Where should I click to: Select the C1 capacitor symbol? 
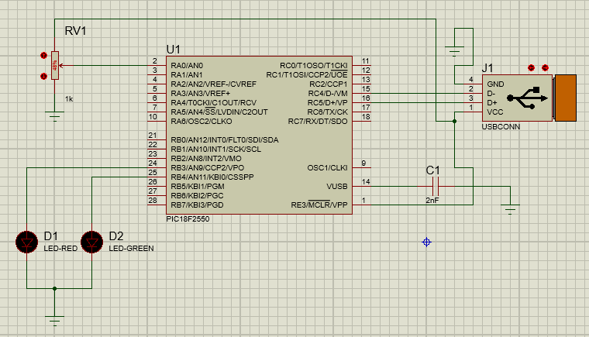point(436,187)
